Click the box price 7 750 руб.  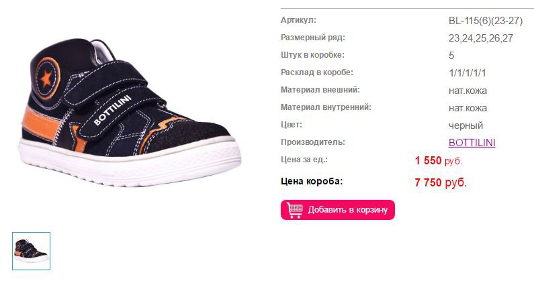point(441,182)
